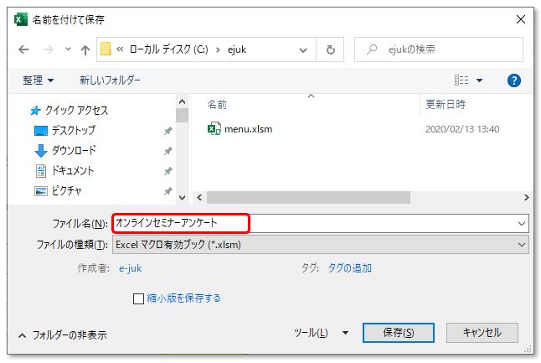Viewport: 541px width, 363px height.
Task: Enable 縮小版を保存する checkbox
Action: 138,298
